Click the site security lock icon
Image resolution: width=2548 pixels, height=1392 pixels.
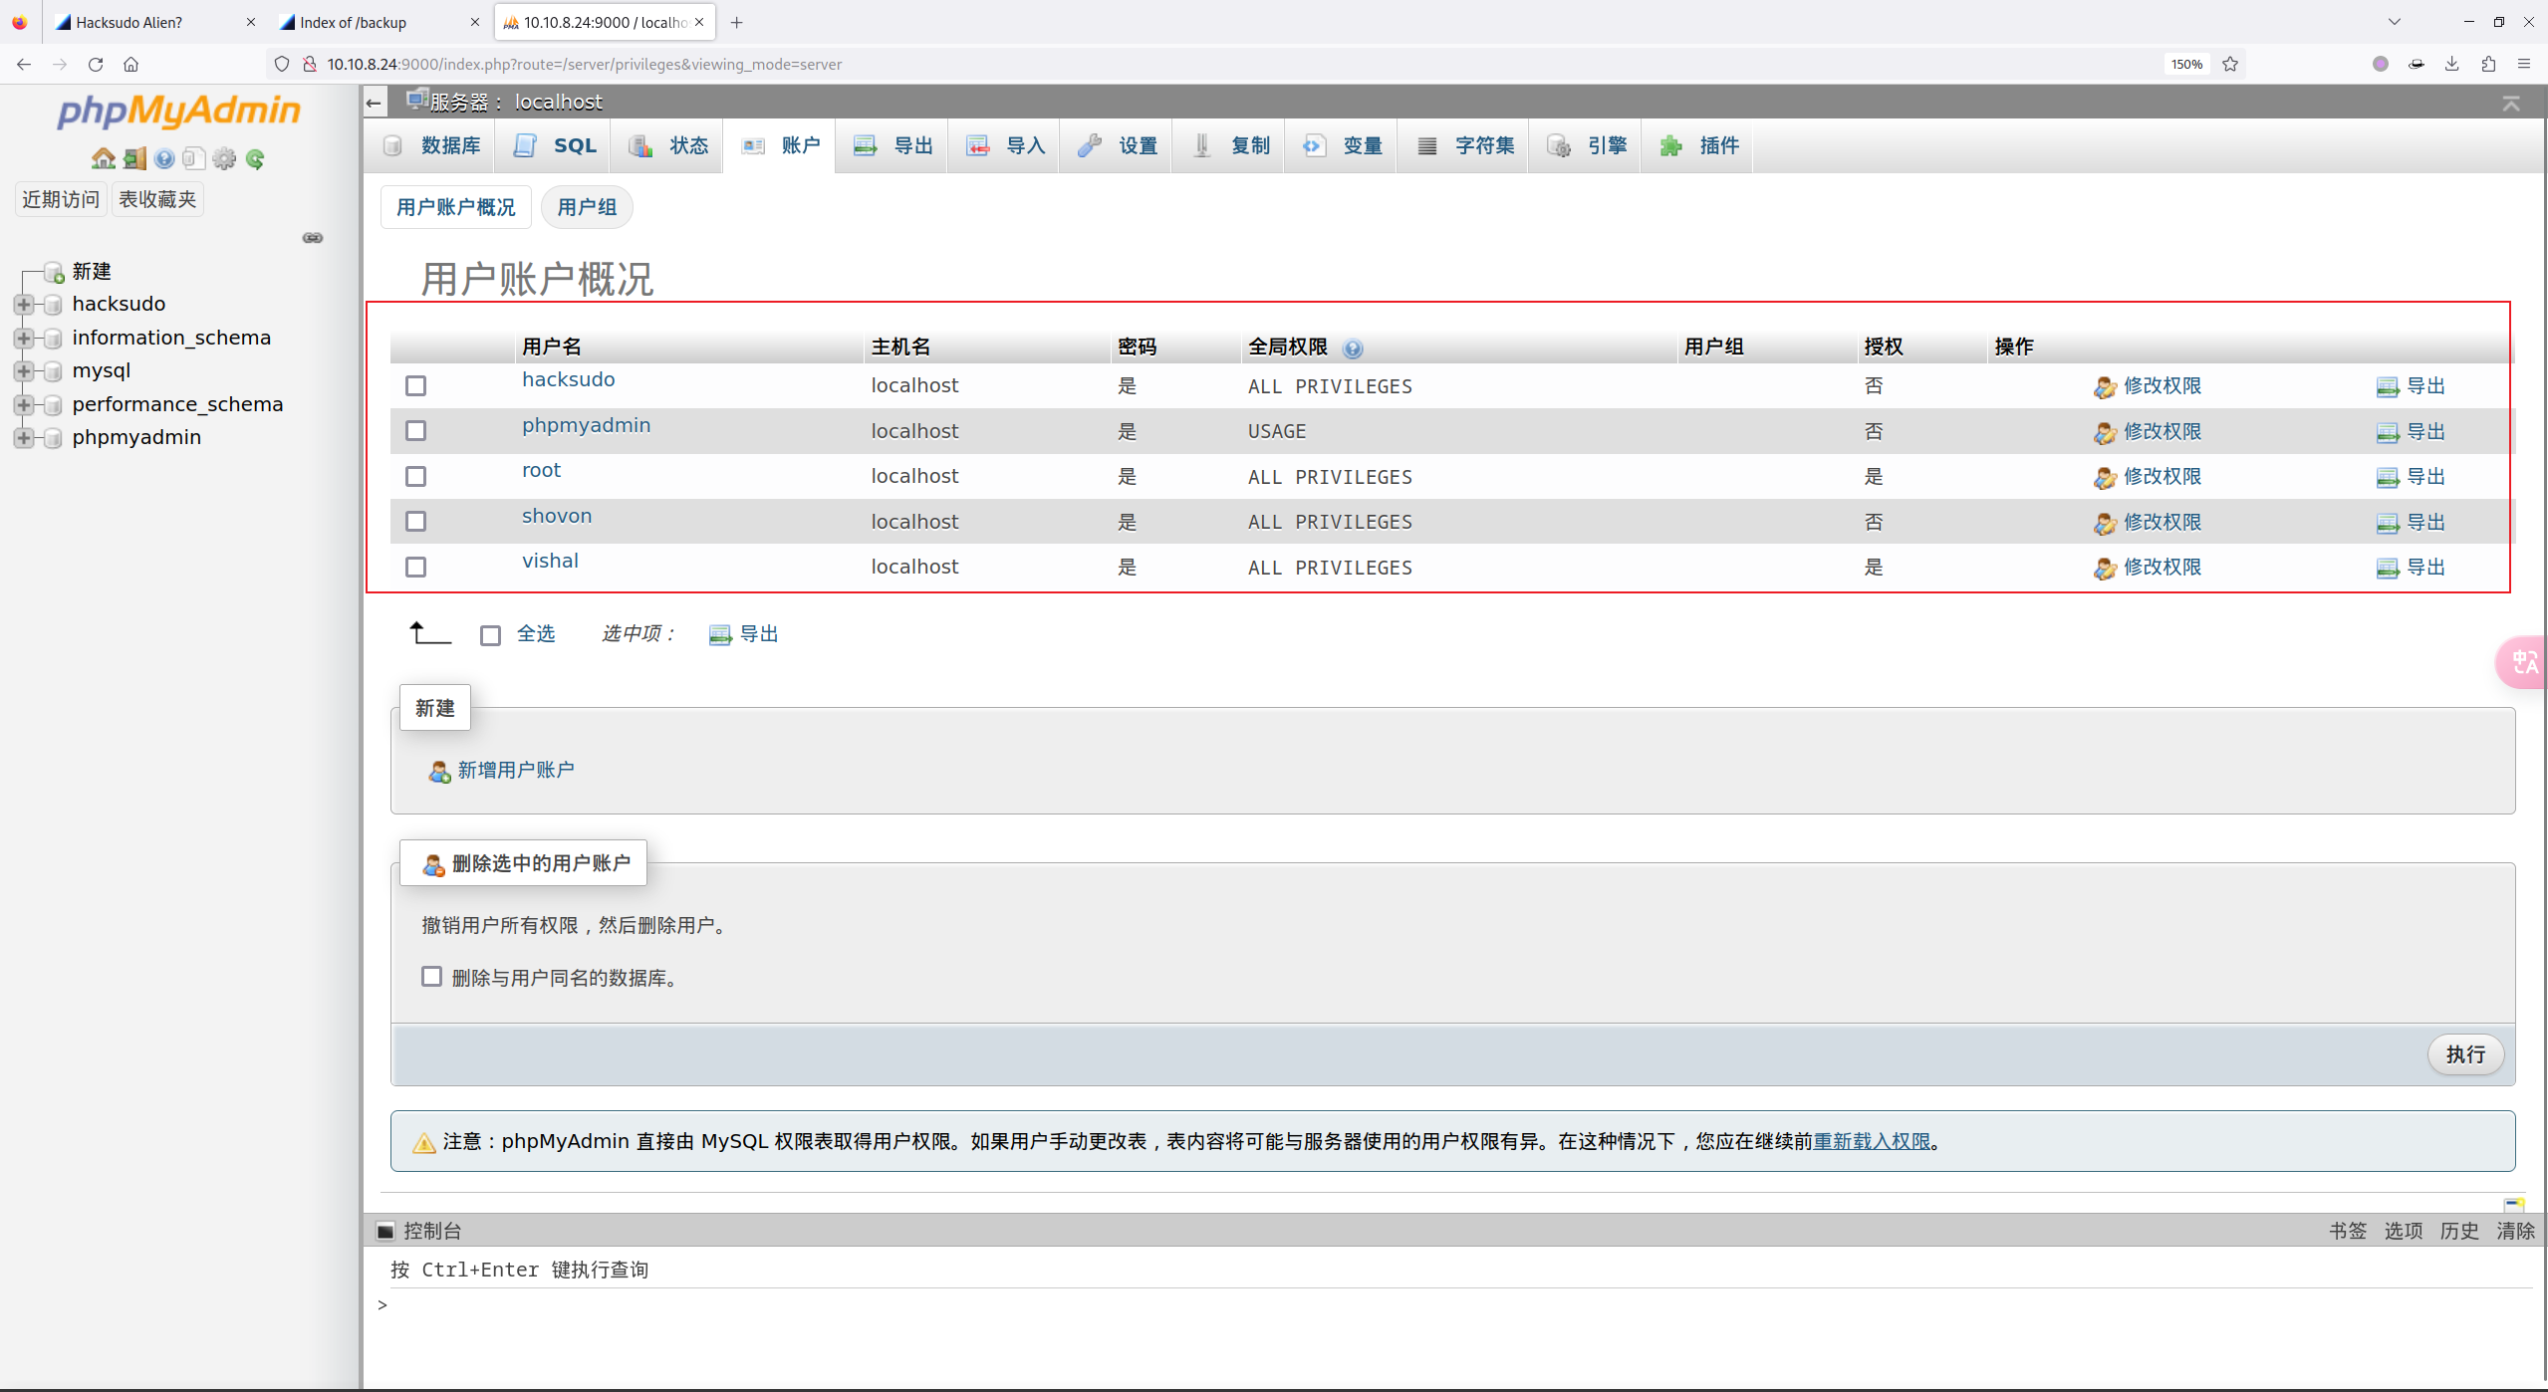pyautogui.click(x=310, y=64)
